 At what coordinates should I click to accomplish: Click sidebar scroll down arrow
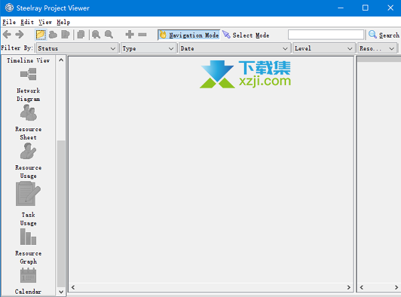point(61,292)
